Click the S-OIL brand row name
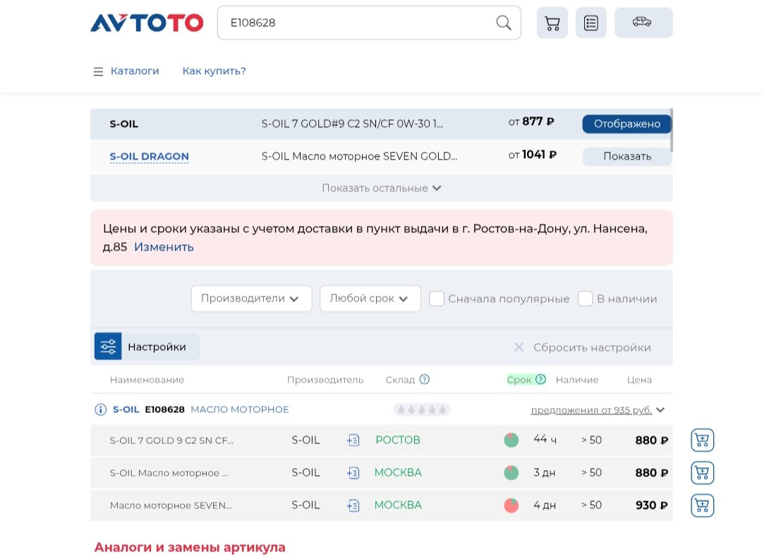Screen dimensions: 762x557 click(x=124, y=124)
